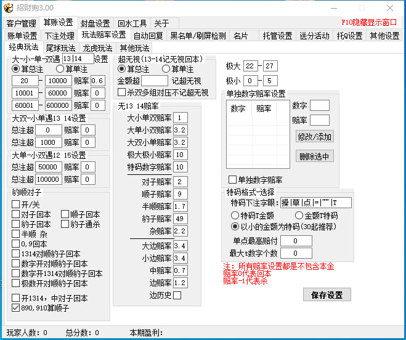Click the 保存设置 button
Image resolution: width=406 pixels, height=340 pixels.
[x=327, y=294]
